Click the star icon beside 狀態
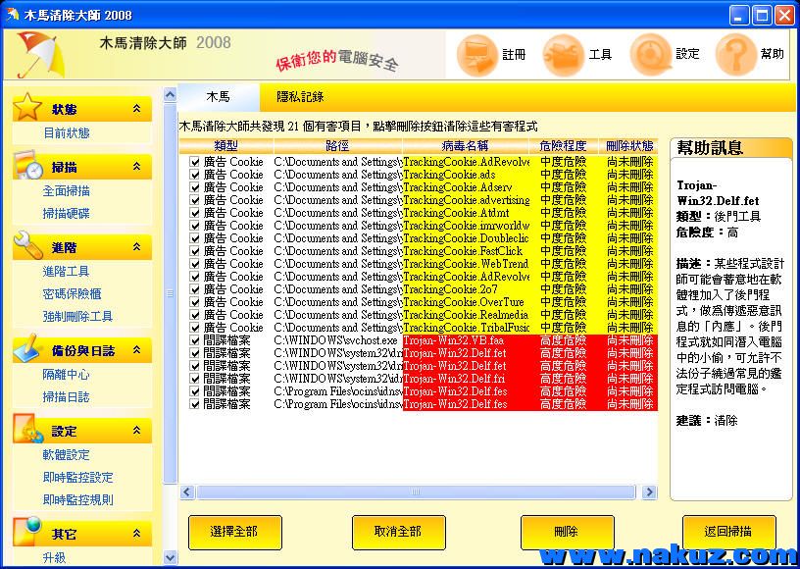This screenshot has height=569, width=800. [27, 107]
